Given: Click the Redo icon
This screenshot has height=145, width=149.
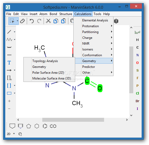Looking at the screenshot, I should tap(39, 21).
